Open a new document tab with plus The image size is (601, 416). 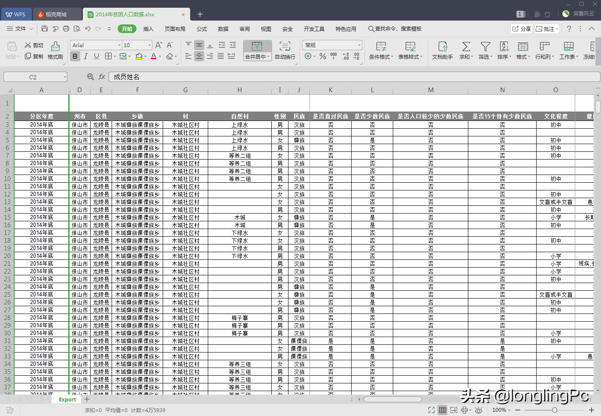point(200,14)
